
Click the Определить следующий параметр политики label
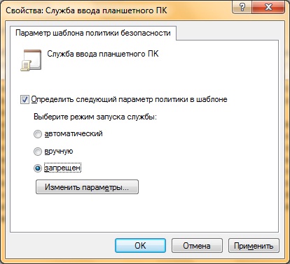coord(129,99)
